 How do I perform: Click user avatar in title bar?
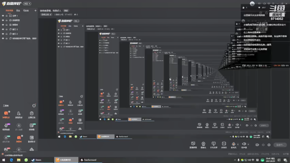(252, 4)
